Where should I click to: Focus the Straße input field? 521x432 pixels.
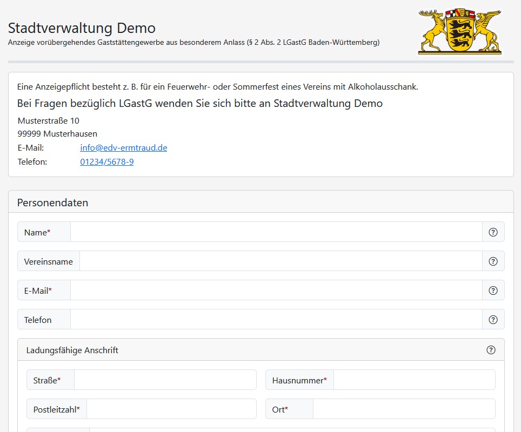[x=165, y=380]
